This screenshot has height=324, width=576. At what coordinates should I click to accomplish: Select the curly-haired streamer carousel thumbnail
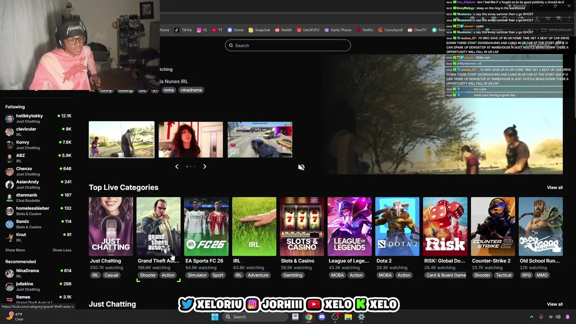191,139
